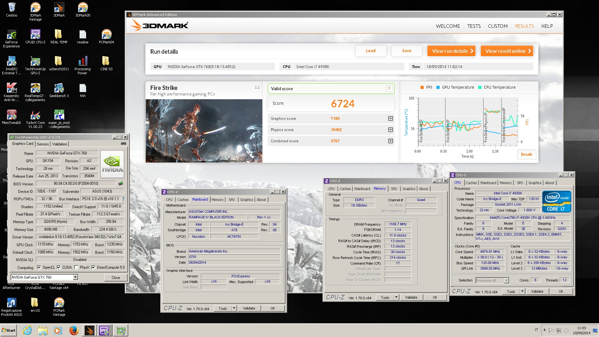Open the Kaspersky Anti-Virus desktop icon

pos(12,92)
